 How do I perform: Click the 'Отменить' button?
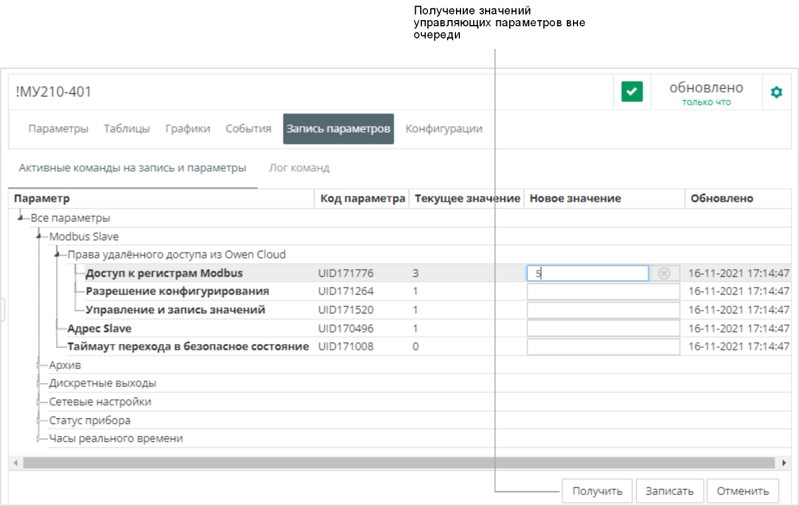(x=742, y=491)
